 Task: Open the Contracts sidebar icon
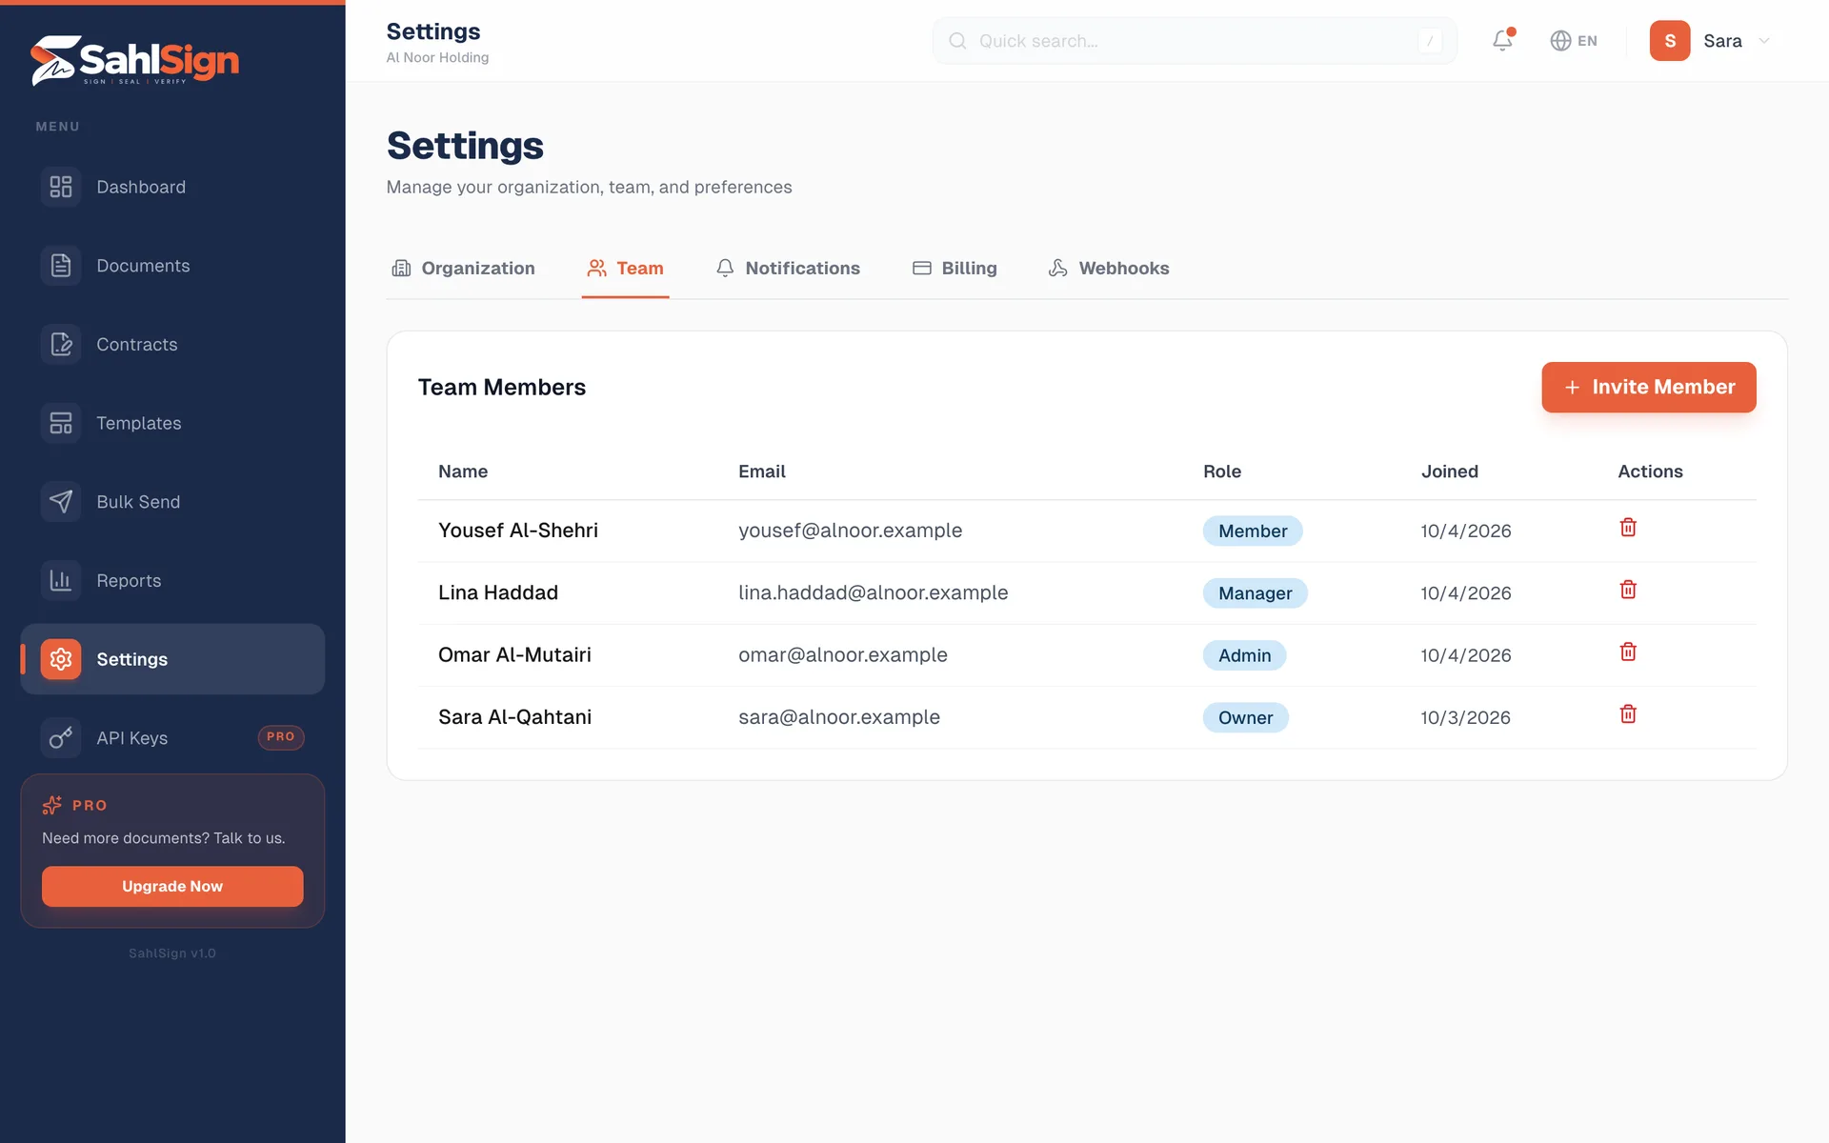(61, 344)
